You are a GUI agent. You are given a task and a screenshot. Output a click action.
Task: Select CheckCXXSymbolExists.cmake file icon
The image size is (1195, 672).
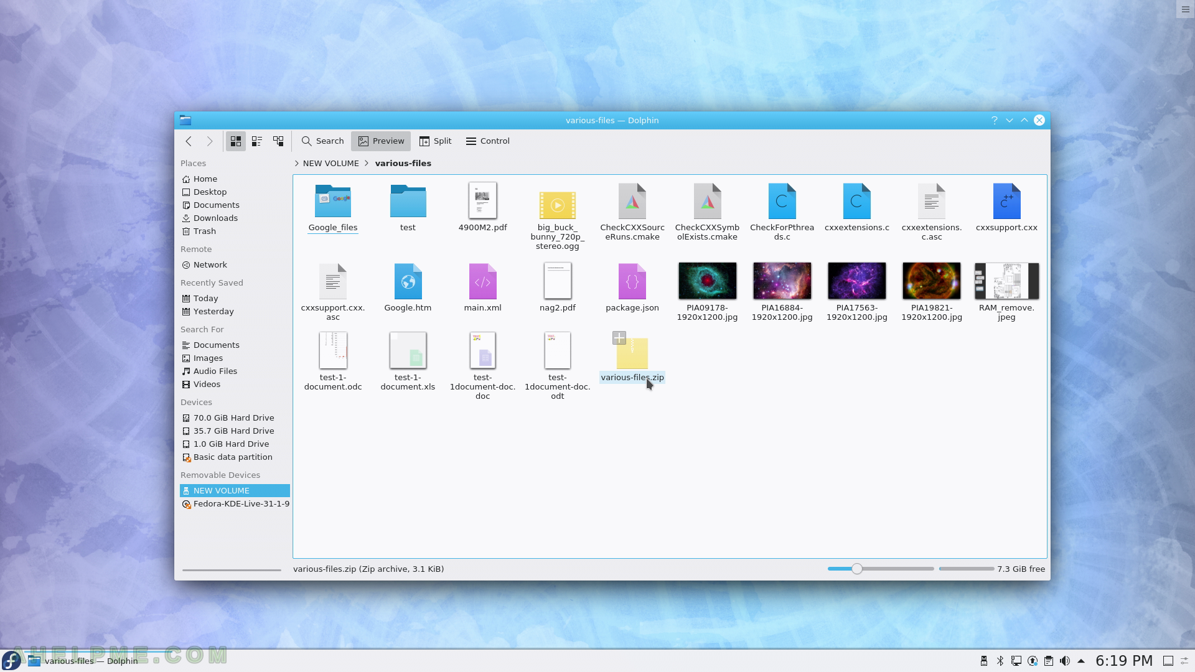(x=707, y=201)
